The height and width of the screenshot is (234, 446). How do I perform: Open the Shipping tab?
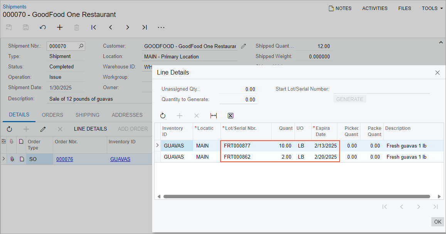(x=87, y=115)
